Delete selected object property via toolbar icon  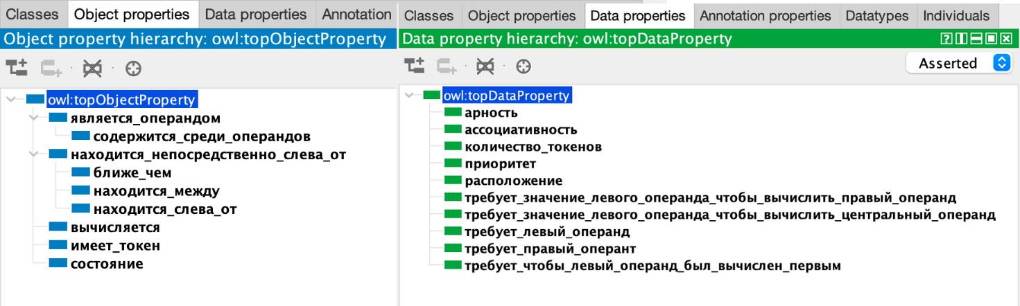92,67
